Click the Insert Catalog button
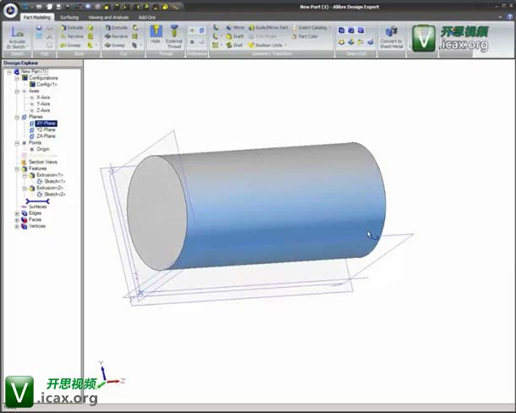This screenshot has width=516, height=413. 310,28
